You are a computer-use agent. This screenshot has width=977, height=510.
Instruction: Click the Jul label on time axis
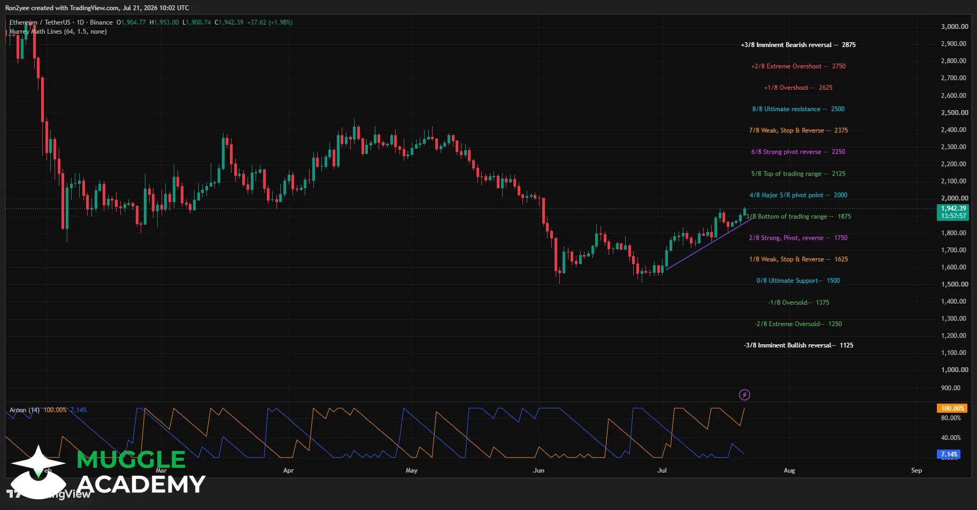click(x=662, y=470)
